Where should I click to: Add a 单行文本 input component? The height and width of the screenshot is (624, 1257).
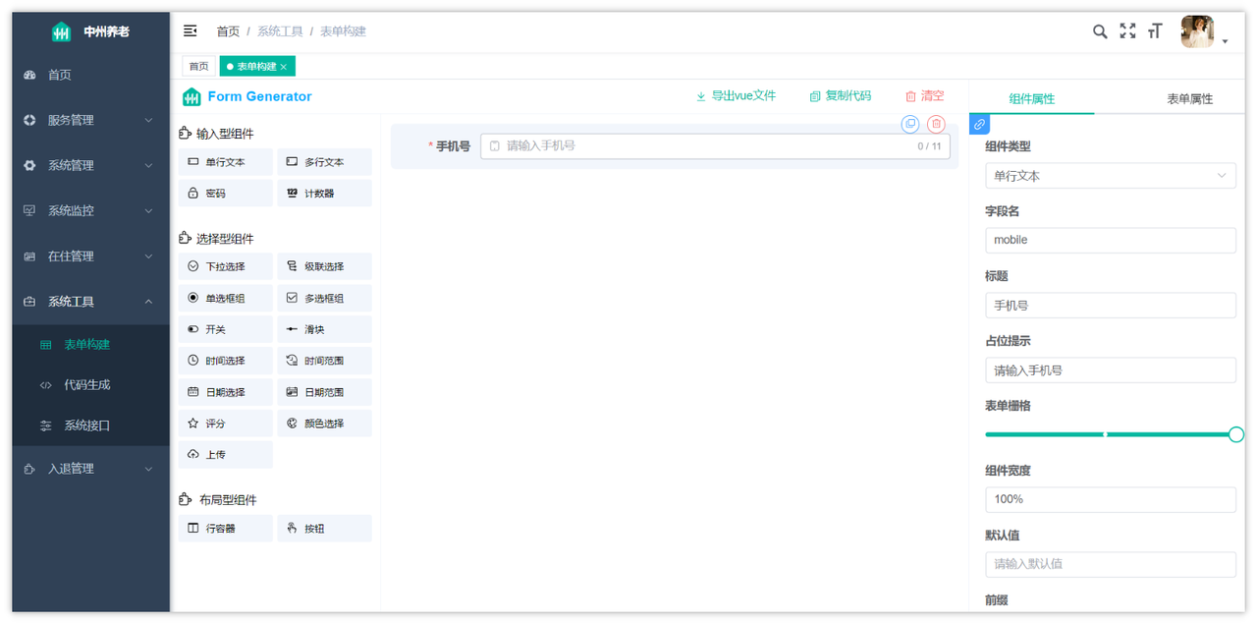(x=226, y=162)
